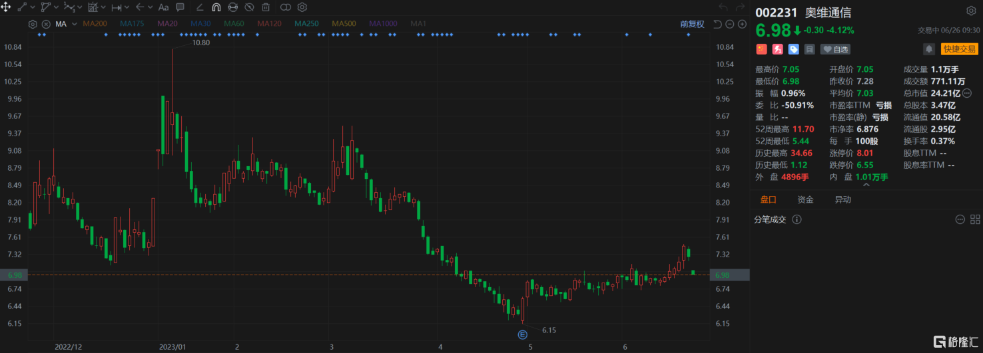Zoom in the chart with plus icon
This screenshot has height=353, width=983.
click(742, 25)
